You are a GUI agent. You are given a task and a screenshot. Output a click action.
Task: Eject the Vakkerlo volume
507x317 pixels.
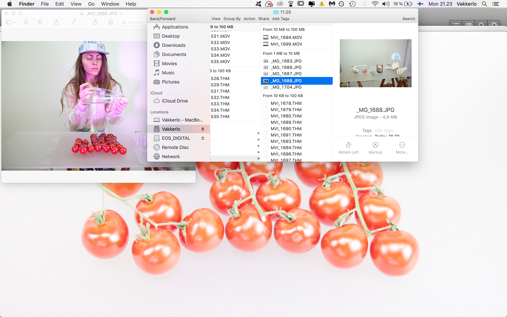click(203, 129)
